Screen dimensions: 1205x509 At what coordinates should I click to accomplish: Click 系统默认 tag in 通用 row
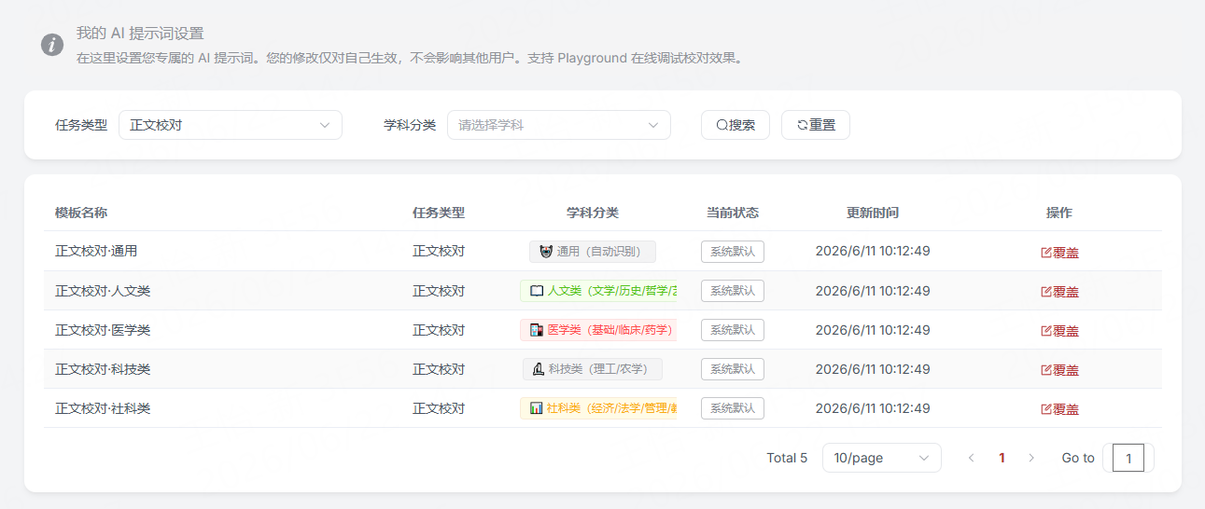click(733, 252)
